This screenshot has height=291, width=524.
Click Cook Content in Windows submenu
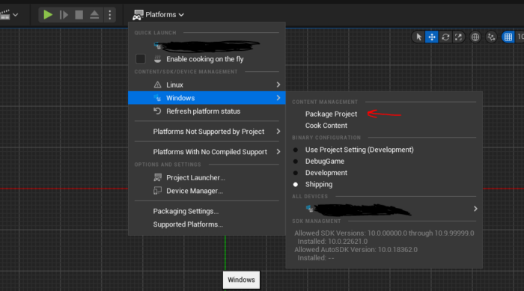pos(326,126)
